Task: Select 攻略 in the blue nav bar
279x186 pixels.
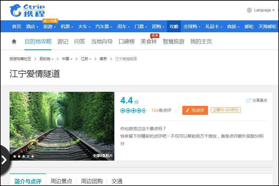Action: tap(174, 27)
